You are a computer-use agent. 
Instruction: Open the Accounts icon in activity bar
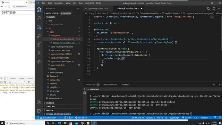(x=39, y=102)
